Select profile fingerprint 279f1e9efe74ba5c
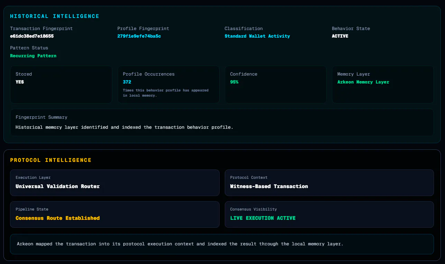445x264 pixels. point(139,36)
